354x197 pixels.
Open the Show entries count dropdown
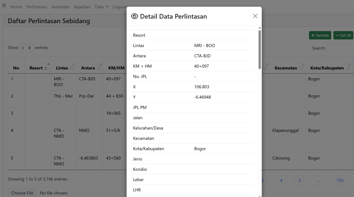click(27, 48)
